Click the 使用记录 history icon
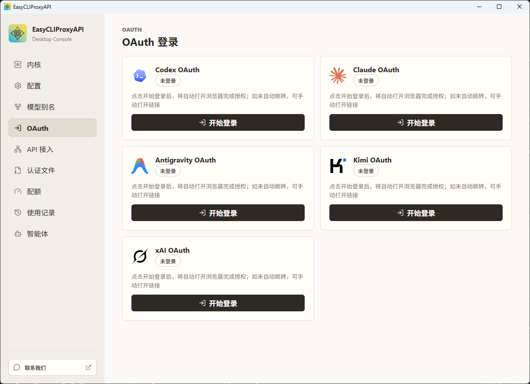This screenshot has height=384, width=530. coord(18,213)
